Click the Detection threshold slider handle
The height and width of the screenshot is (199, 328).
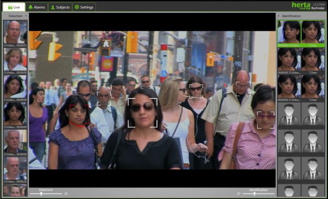(x=41, y=194)
